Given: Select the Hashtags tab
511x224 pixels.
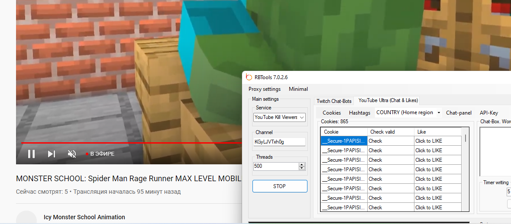Looking at the screenshot, I should [x=359, y=113].
